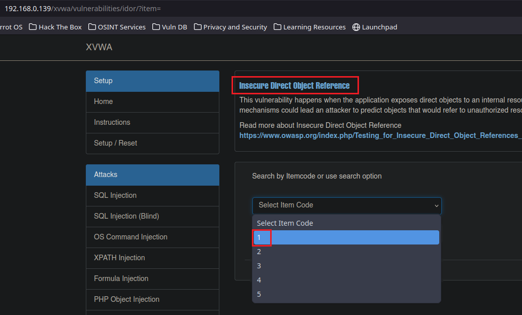The height and width of the screenshot is (315, 522).
Task: Open the Hack The Box bookmark folder
Action: point(55,27)
